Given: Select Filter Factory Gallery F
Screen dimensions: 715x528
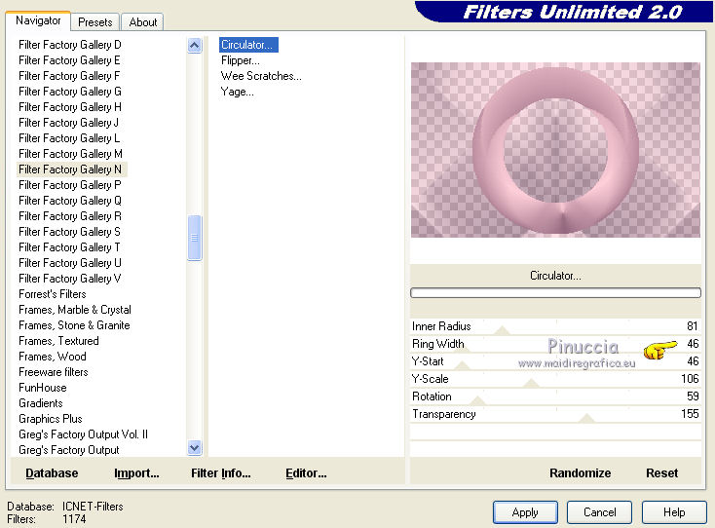Looking at the screenshot, I should (69, 76).
